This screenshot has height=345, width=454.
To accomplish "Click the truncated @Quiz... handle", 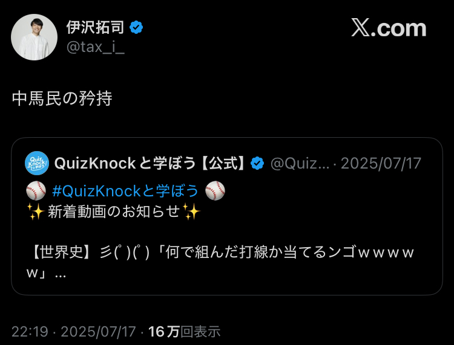I will (300, 164).
